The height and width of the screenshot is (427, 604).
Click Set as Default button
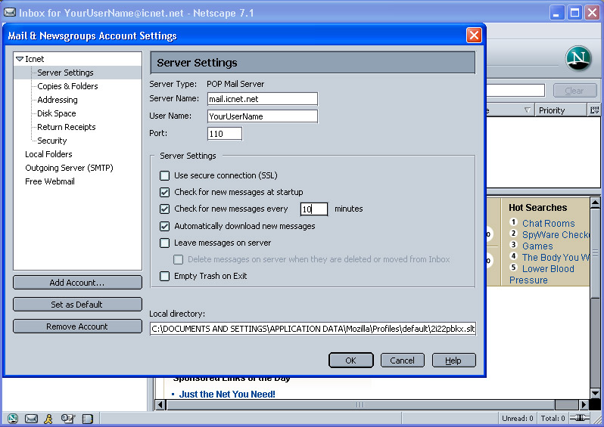coord(77,305)
